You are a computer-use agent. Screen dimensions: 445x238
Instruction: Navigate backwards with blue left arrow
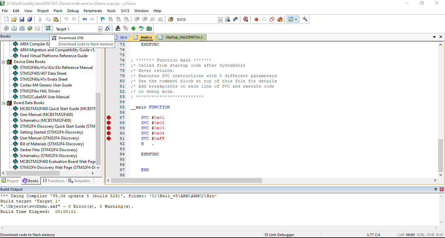click(85, 20)
